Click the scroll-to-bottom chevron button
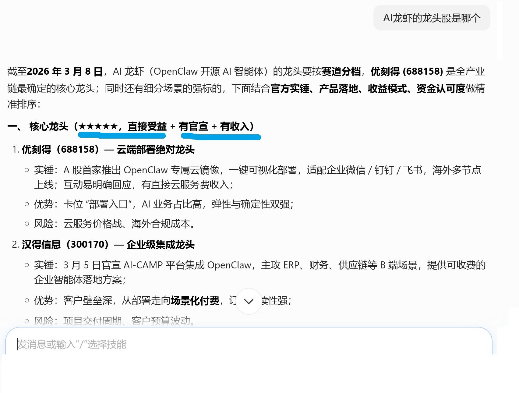 click(x=249, y=301)
